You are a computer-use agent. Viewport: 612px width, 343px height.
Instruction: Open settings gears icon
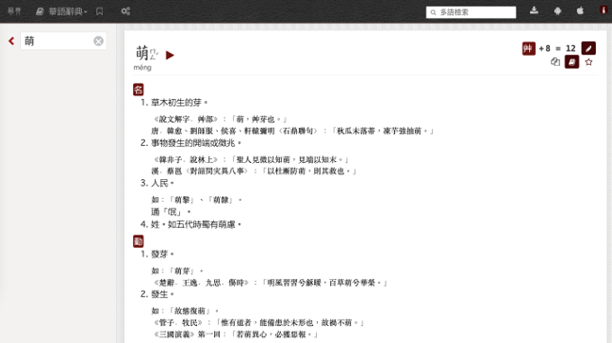pyautogui.click(x=125, y=11)
